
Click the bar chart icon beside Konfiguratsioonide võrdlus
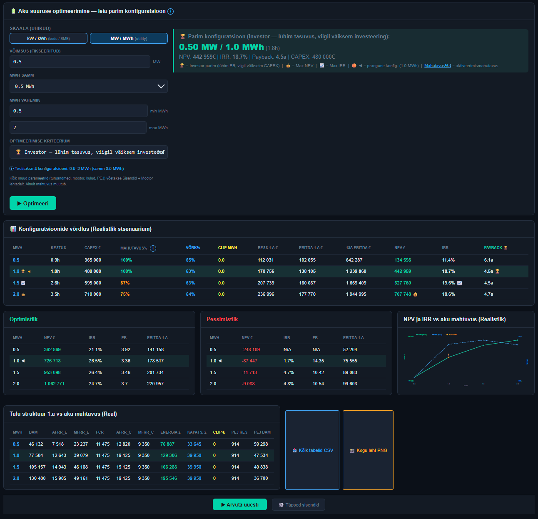(13, 229)
